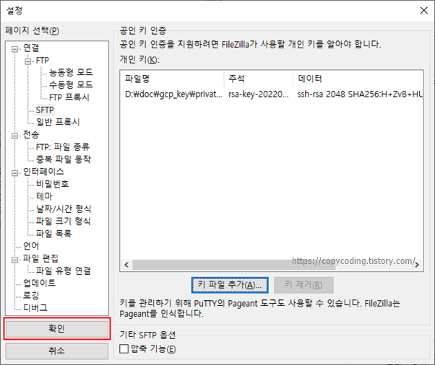Sort by the 주석 column header
The width and height of the screenshot is (435, 365).
pyautogui.click(x=259, y=79)
